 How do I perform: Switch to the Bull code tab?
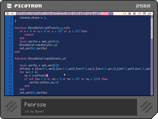click(x=48, y=14)
